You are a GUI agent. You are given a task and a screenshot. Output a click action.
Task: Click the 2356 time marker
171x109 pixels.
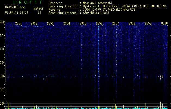(x=99, y=23)
